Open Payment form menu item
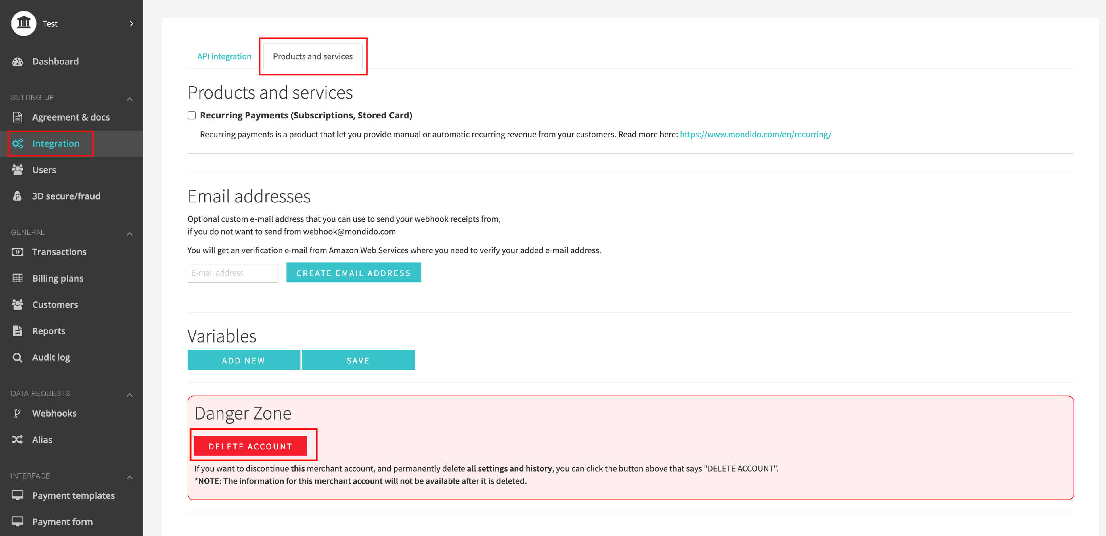The height and width of the screenshot is (536, 1106). coord(62,521)
